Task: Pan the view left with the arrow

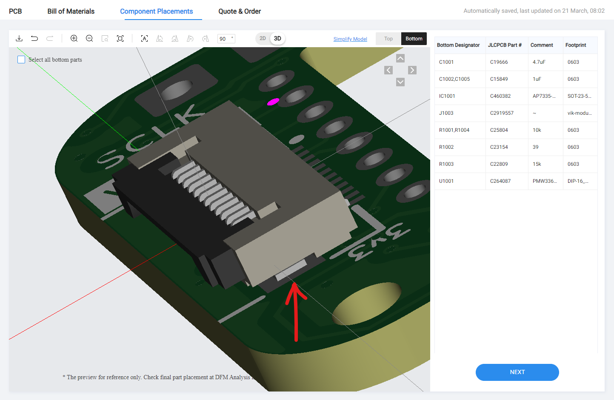Action: pos(388,70)
